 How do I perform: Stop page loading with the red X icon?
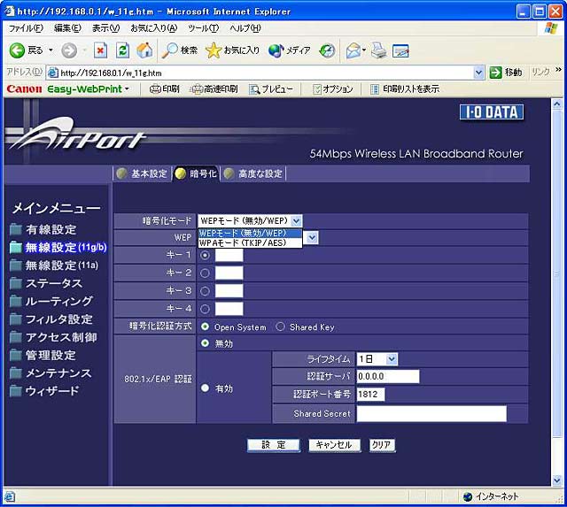click(100, 50)
